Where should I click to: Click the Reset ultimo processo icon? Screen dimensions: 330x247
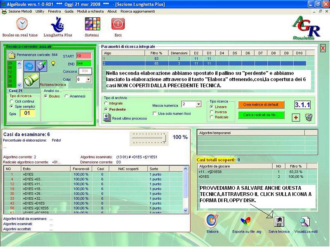pyautogui.click(x=107, y=118)
